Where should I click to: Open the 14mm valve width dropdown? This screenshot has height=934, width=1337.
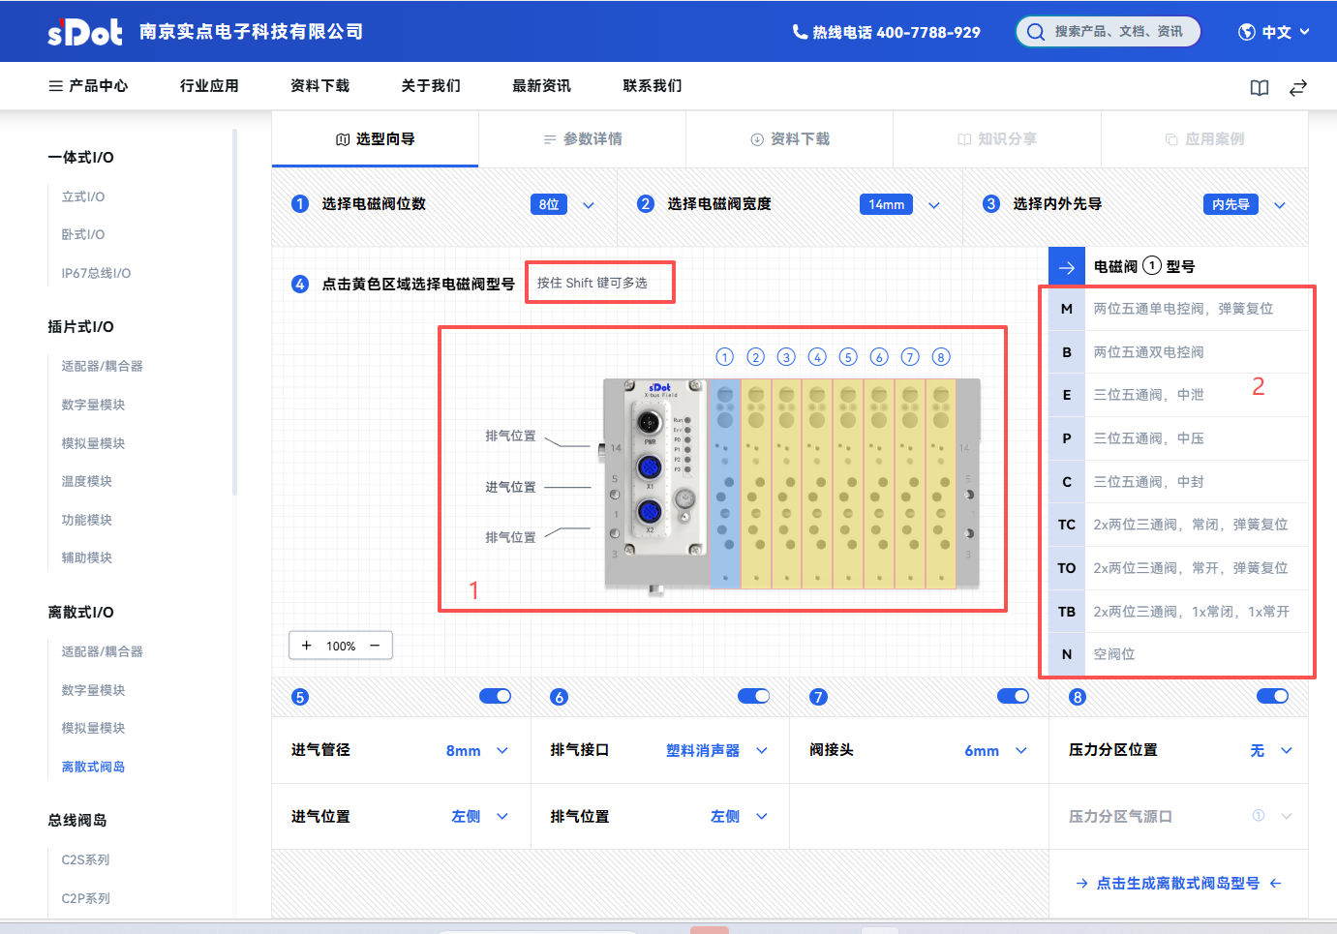tap(933, 205)
